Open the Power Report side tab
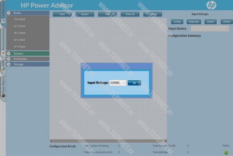This screenshot has width=233, height=156. [3, 89]
